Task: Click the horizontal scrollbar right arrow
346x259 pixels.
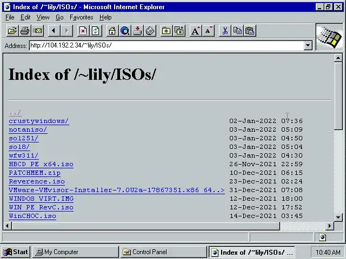Action: click(x=330, y=226)
